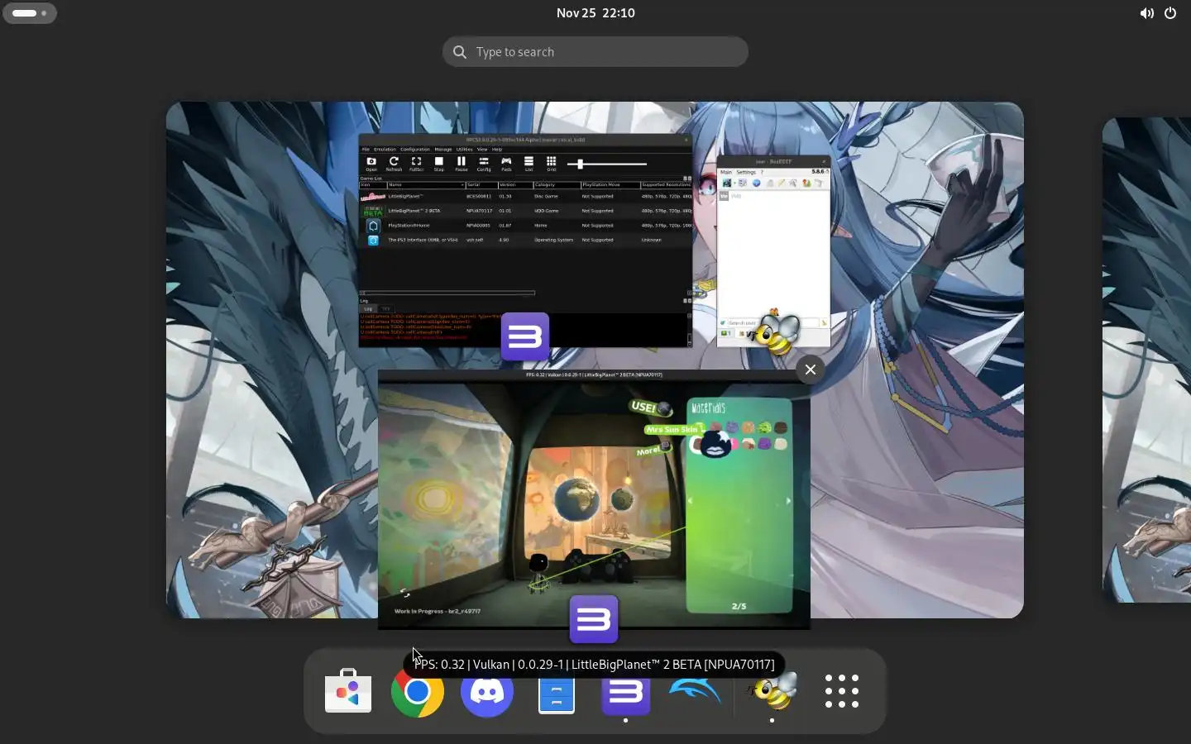1191x744 pixels.
Task: Switch to Grid view in the RPCS3 toolbar
Action: click(551, 164)
